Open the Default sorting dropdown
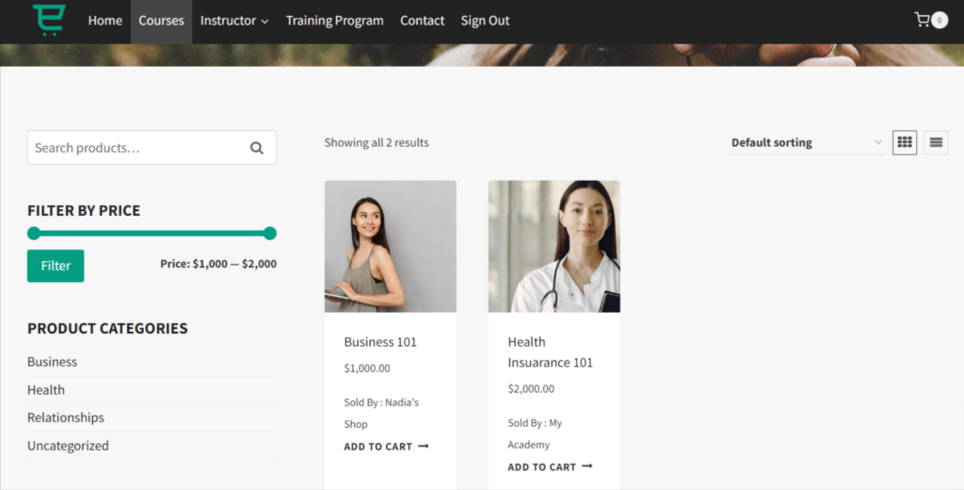The width and height of the screenshot is (964, 490). 806,142
